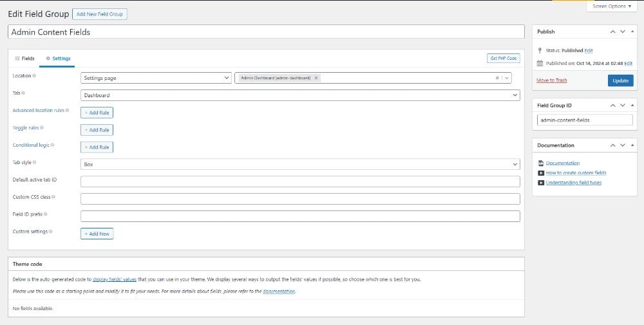Click the Advanced location rules label
The image size is (644, 325).
tap(39, 111)
